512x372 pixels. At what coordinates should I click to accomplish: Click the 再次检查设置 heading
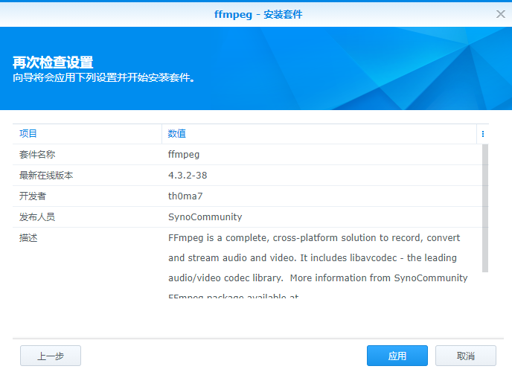coord(53,62)
